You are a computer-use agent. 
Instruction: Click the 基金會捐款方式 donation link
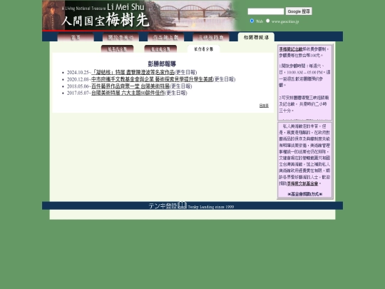(304, 194)
